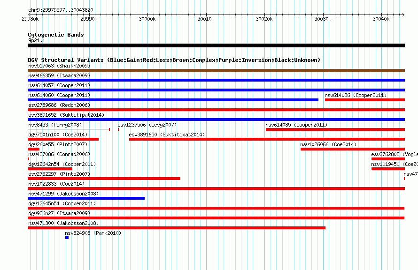Click the nsv437086 (Conrad2006) label
This screenshot has height=270, width=418.
(59, 154)
